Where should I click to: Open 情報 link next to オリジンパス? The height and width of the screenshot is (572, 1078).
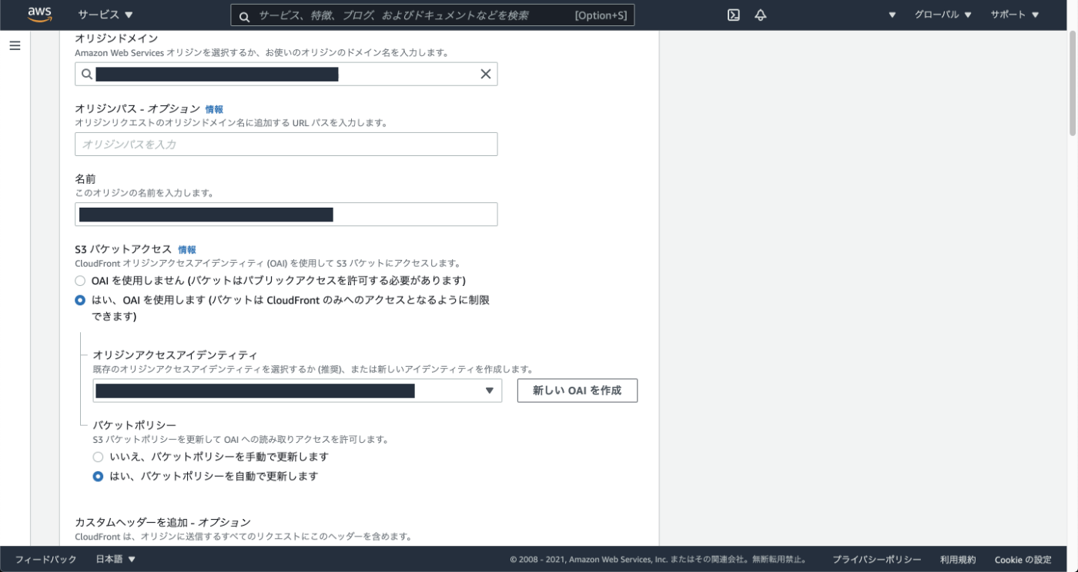[x=214, y=109]
